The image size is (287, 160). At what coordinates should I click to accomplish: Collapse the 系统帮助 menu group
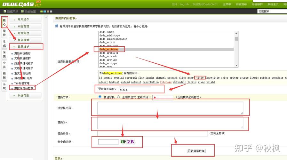(26, 96)
